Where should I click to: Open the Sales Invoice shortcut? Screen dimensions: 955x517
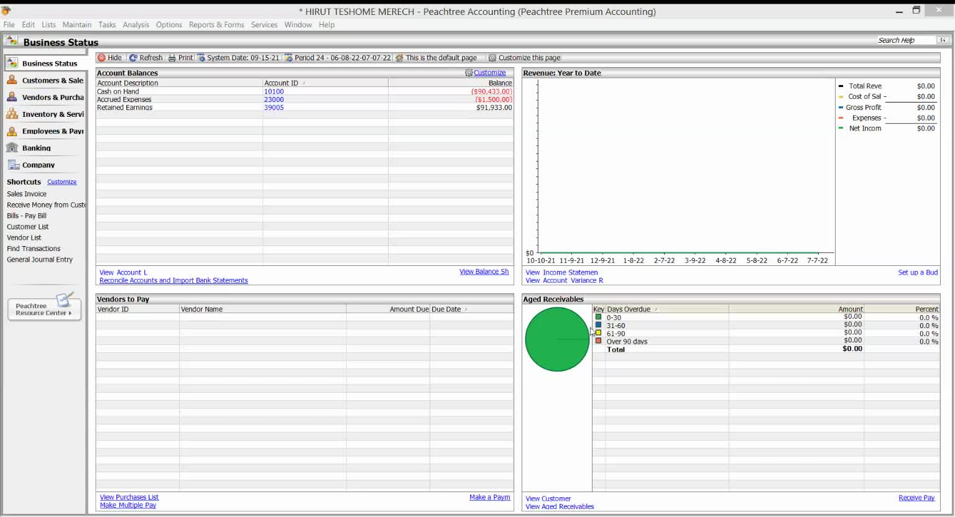(x=27, y=194)
